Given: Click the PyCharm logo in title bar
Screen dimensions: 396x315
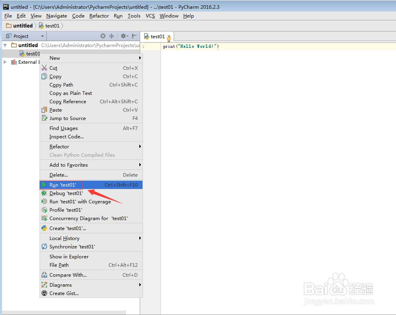Looking at the screenshot, I should (x=6, y=6).
